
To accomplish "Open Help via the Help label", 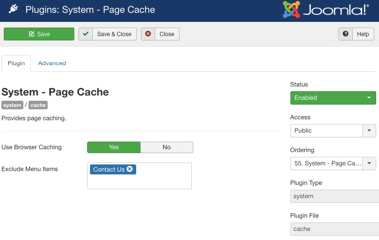I will tap(363, 34).
